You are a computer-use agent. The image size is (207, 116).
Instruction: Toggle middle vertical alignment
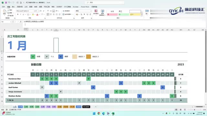tap(51, 11)
